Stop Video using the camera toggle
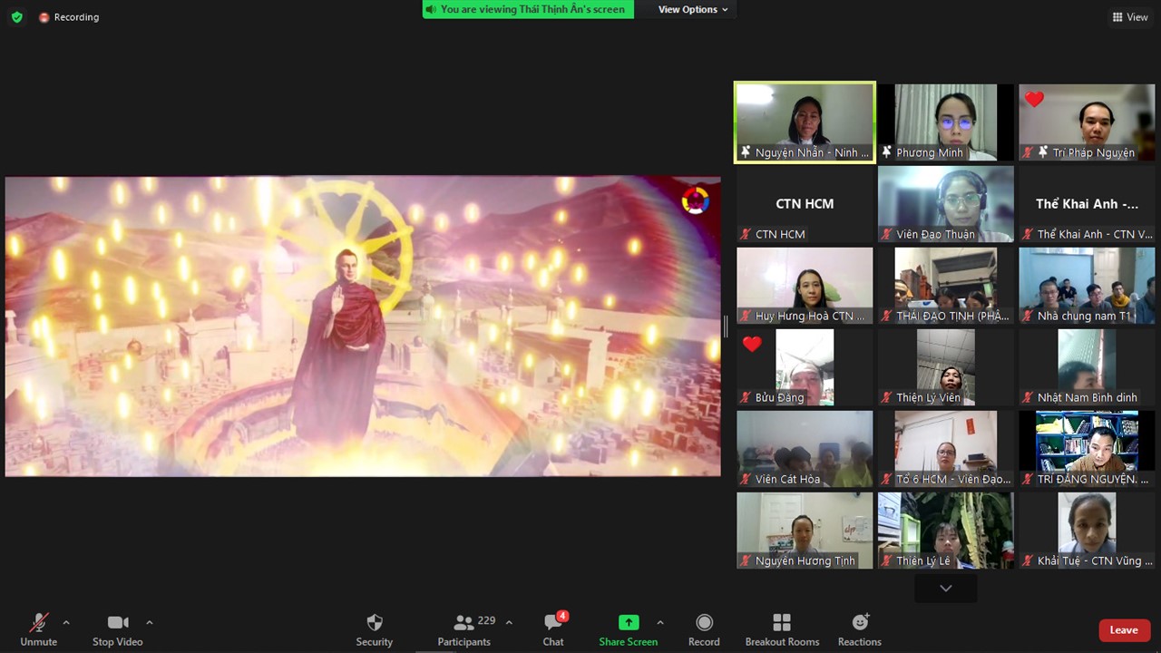Image resolution: width=1161 pixels, height=653 pixels. 118,629
